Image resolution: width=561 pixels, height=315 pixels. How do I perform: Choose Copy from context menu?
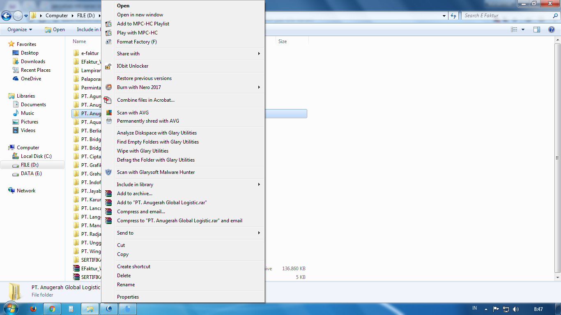(x=123, y=254)
